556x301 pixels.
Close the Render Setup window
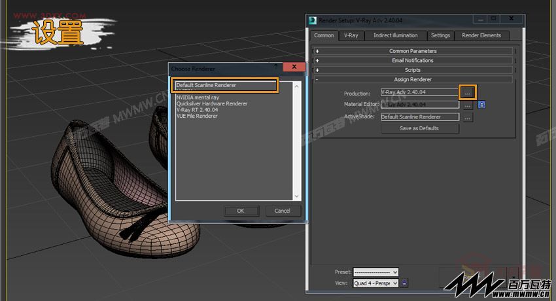click(512, 19)
